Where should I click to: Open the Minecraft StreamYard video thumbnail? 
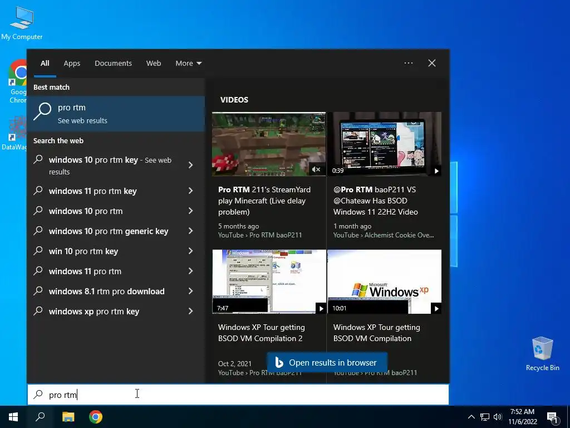click(x=269, y=144)
